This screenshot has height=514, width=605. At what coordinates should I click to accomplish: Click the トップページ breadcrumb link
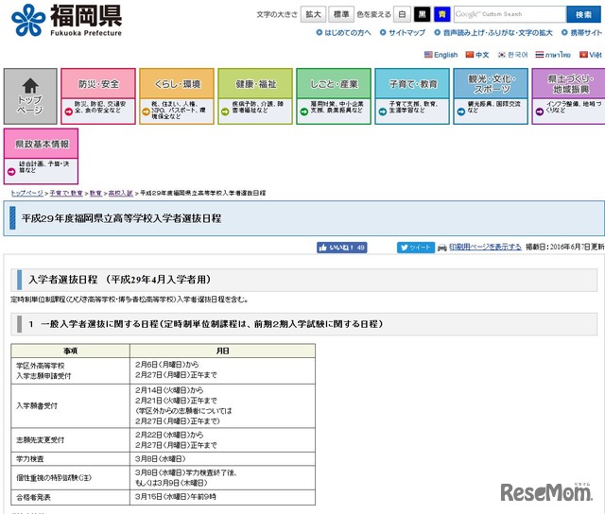[27, 193]
